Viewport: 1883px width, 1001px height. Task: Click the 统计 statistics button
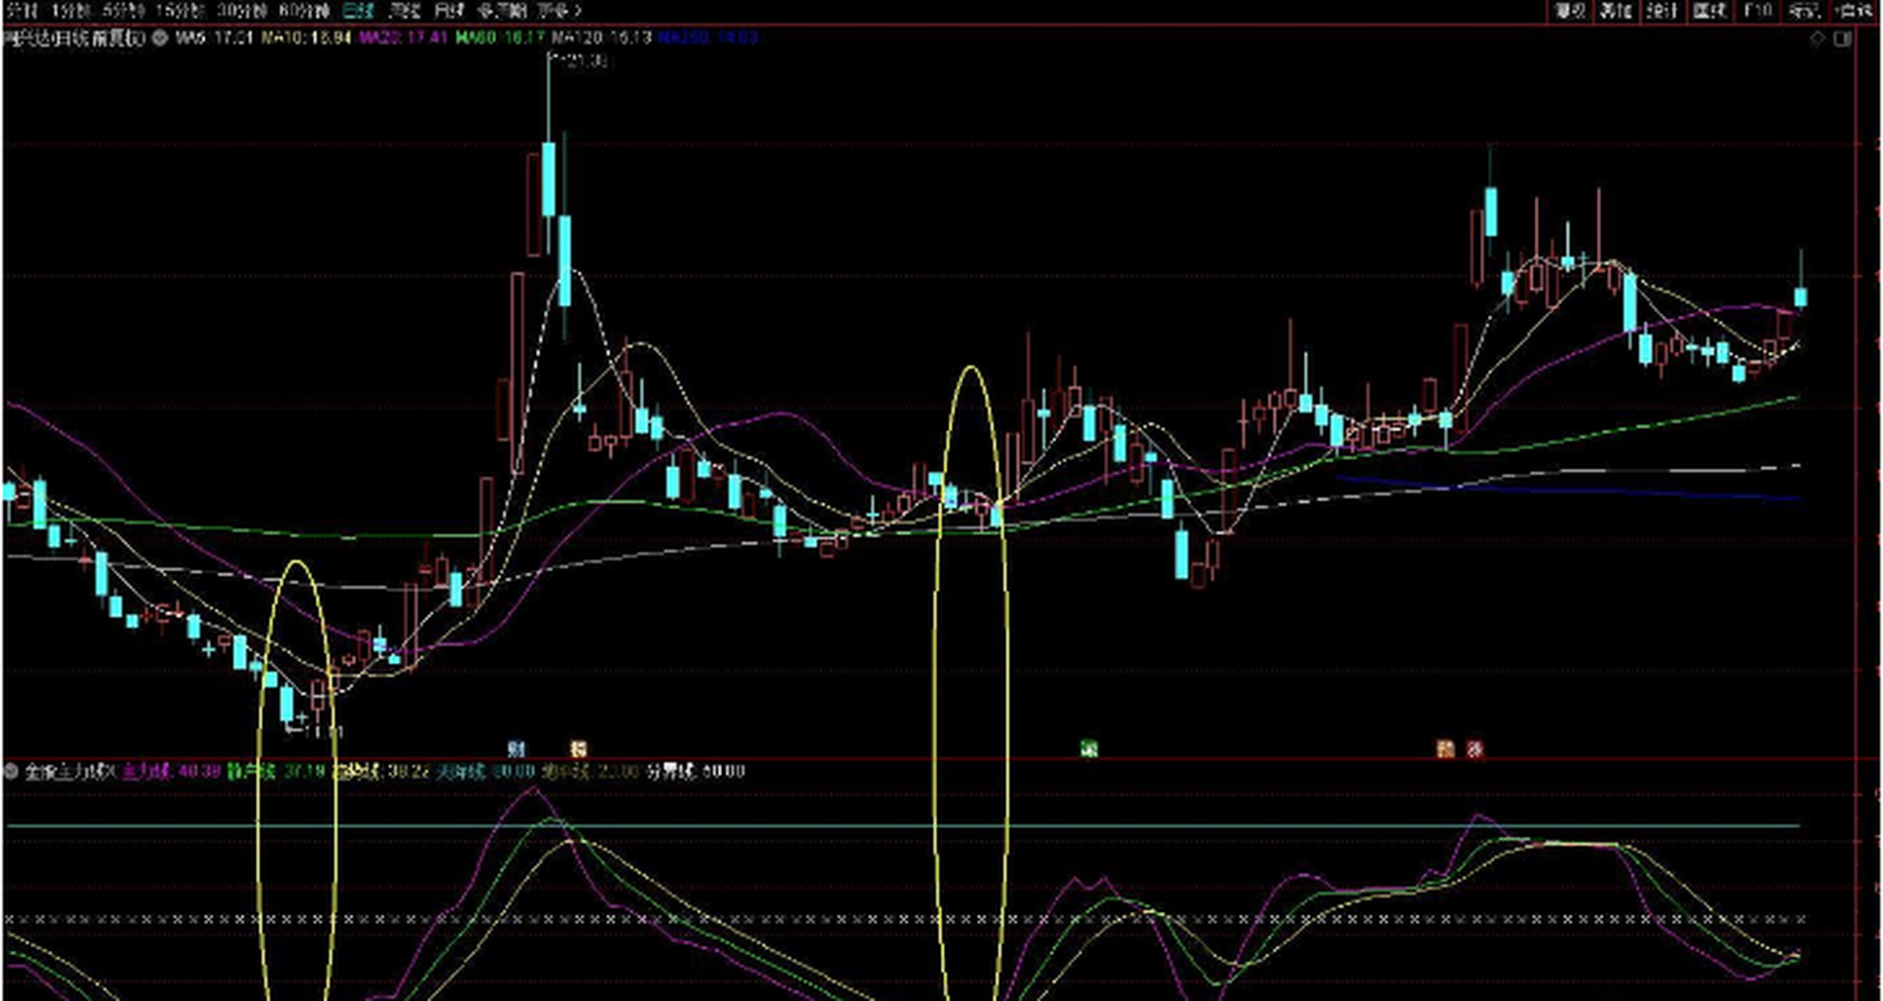tap(1662, 11)
